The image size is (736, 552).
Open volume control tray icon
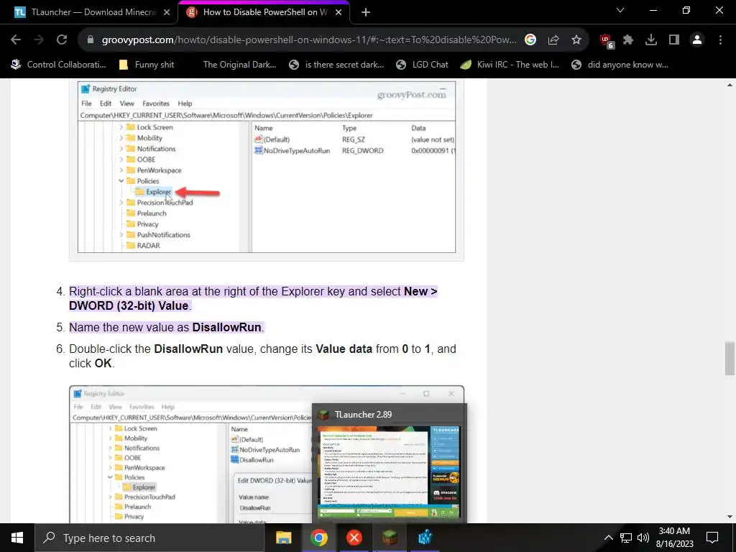pyautogui.click(x=643, y=538)
